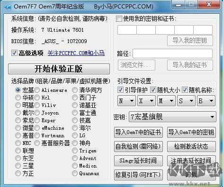Click the 卸载 uninstall button
Screen dimensions: 223x187
pos(191,175)
